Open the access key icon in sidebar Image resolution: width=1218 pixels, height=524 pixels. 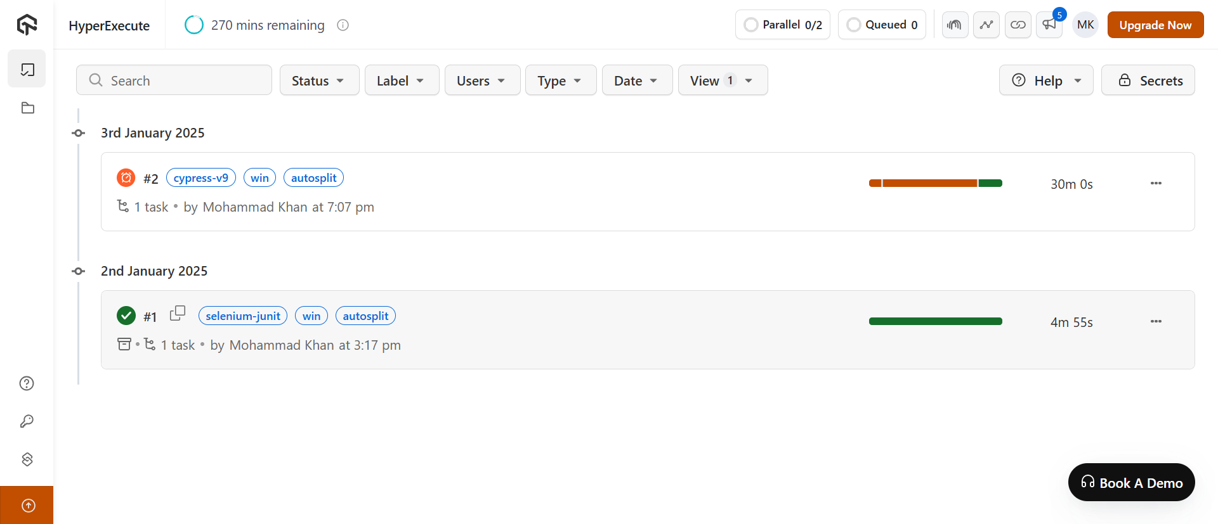tap(27, 421)
